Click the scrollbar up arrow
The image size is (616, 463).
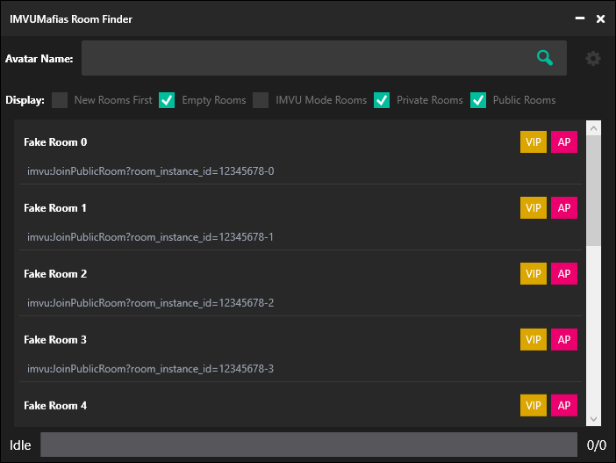pyautogui.click(x=593, y=128)
